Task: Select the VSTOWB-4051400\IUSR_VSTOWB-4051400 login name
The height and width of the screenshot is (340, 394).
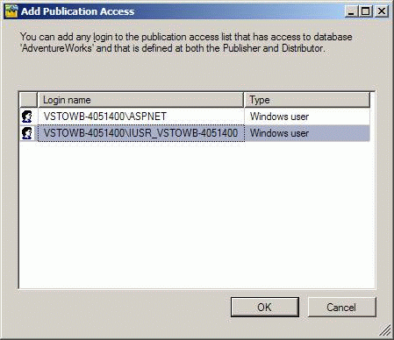Action: pos(140,133)
